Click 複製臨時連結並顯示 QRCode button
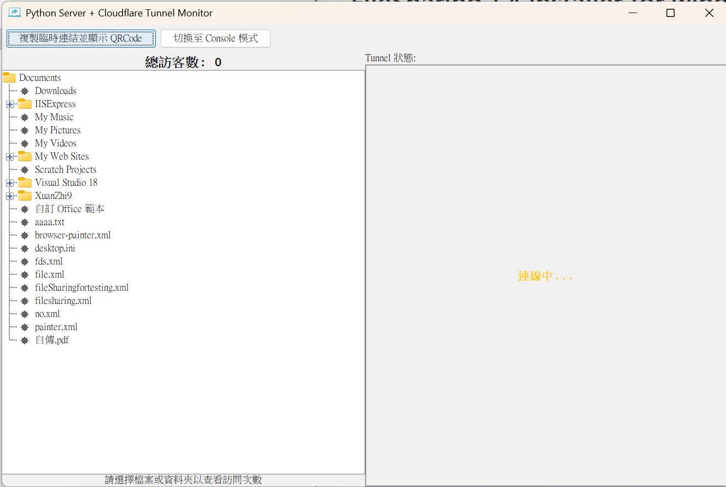 tap(81, 38)
